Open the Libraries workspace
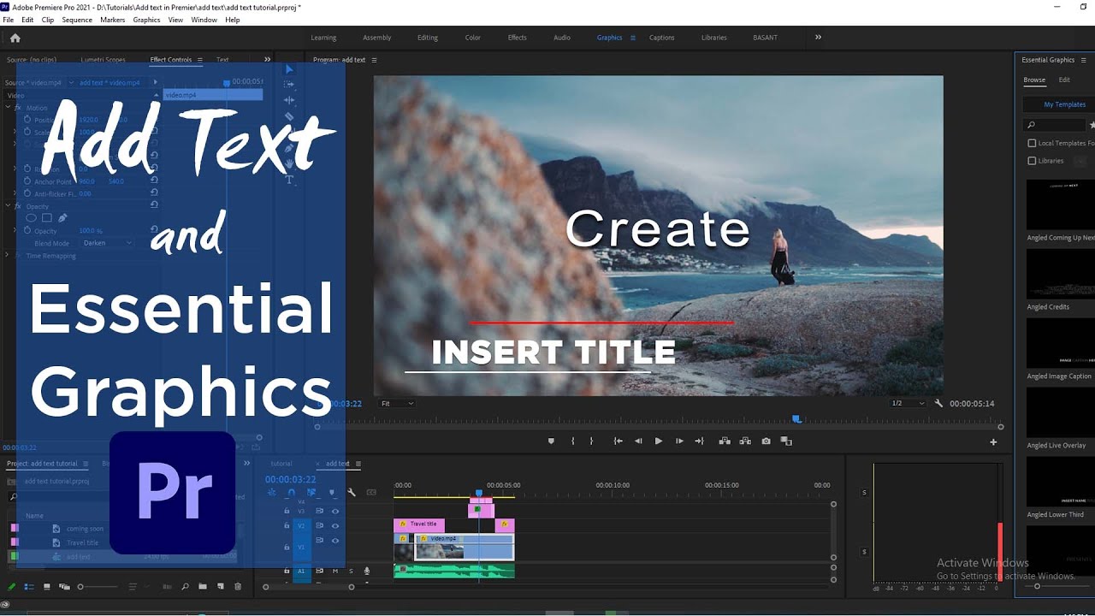The width and height of the screenshot is (1095, 616). tap(713, 38)
